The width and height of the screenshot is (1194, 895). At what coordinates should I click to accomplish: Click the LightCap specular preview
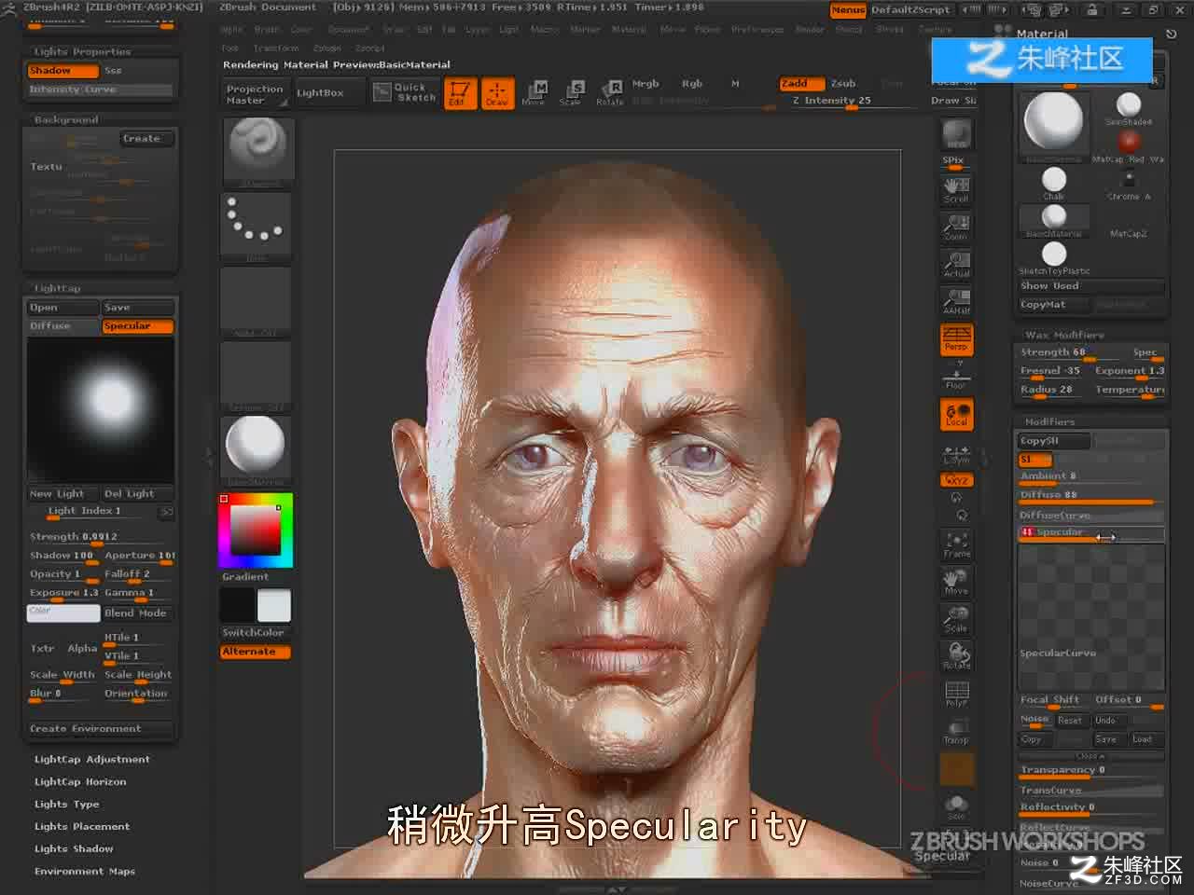click(101, 410)
